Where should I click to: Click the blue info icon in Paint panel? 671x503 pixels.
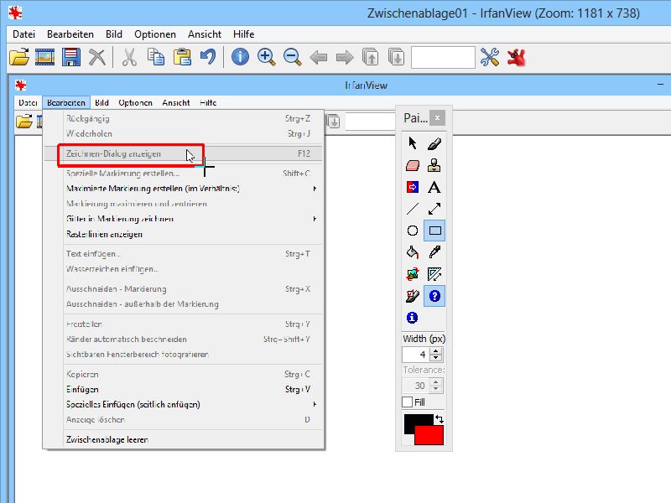click(413, 318)
